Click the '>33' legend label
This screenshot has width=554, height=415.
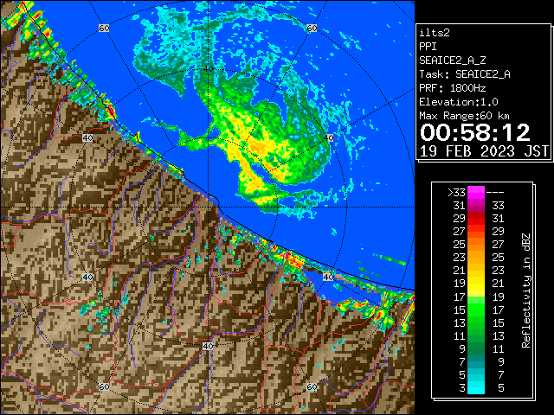[456, 193]
